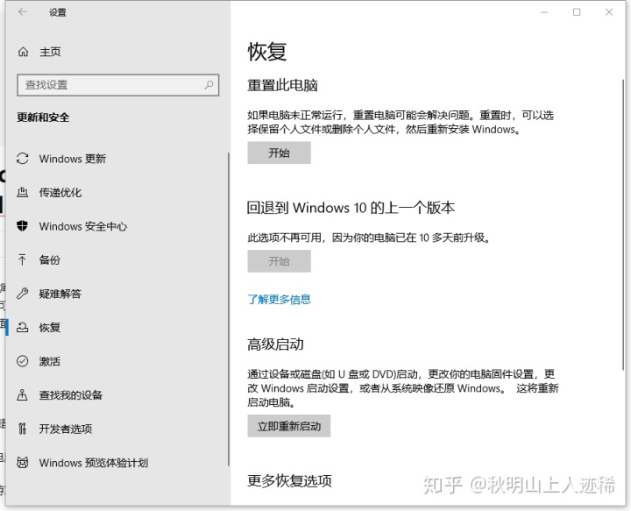Viewport: 631px width, 511px height.
Task: Click the home icon beside 主页
Action: (23, 52)
